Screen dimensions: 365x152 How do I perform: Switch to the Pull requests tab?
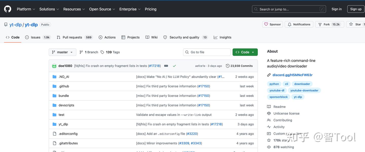coord(75,37)
